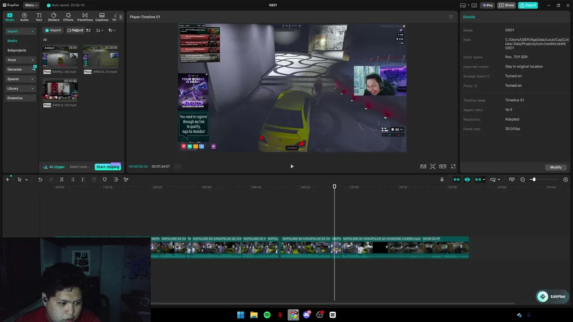Open the Effects tab
The image size is (573, 322).
pyautogui.click(x=68, y=17)
